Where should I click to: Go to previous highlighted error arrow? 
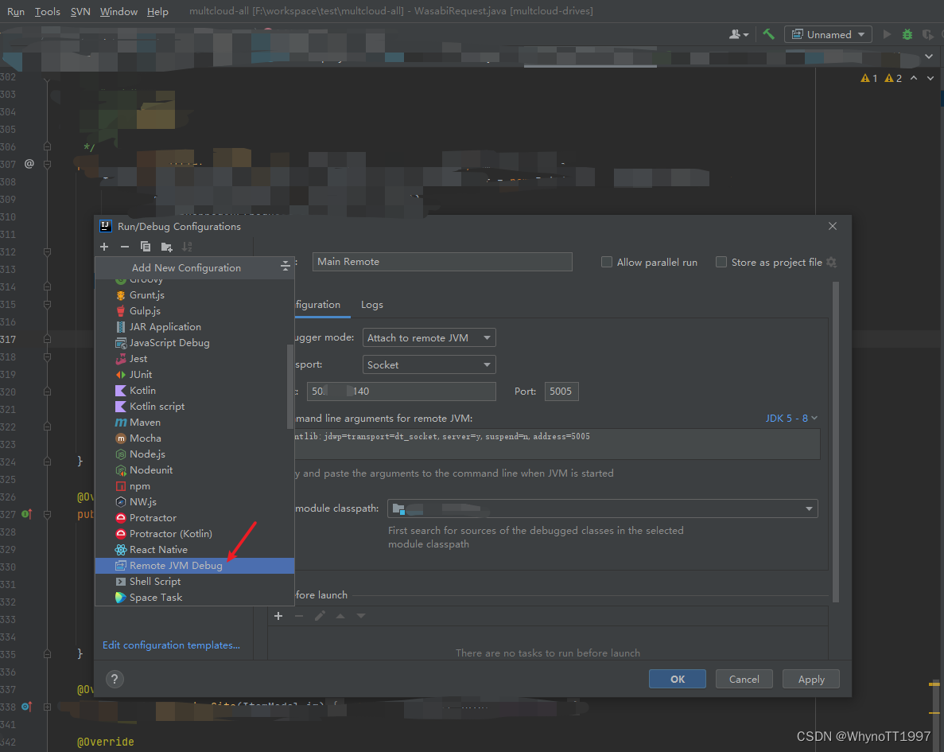tap(914, 78)
